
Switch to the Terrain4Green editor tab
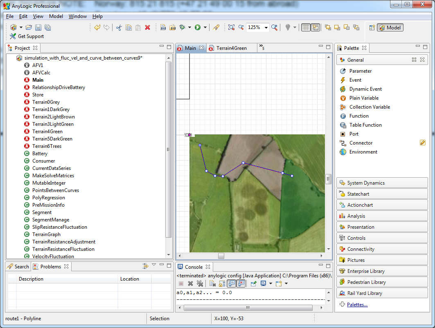(231, 48)
